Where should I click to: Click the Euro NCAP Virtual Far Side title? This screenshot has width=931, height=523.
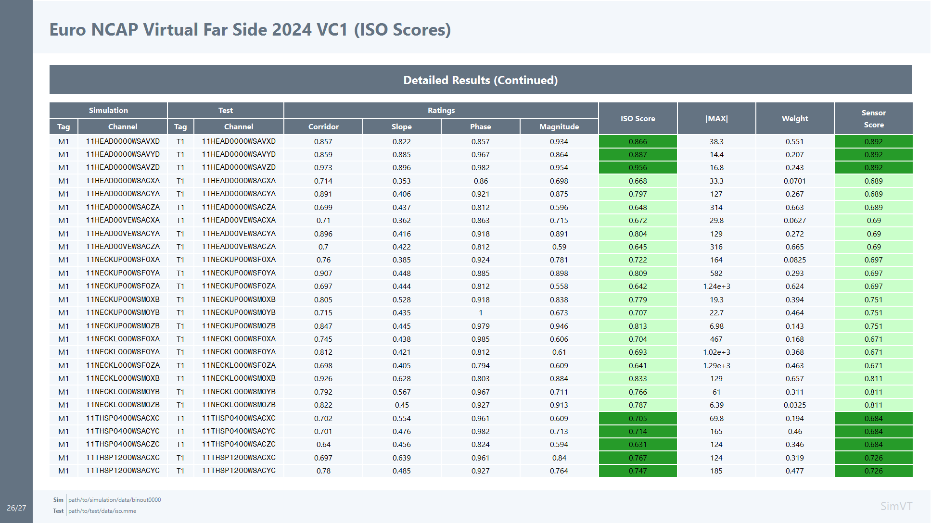[250, 30]
